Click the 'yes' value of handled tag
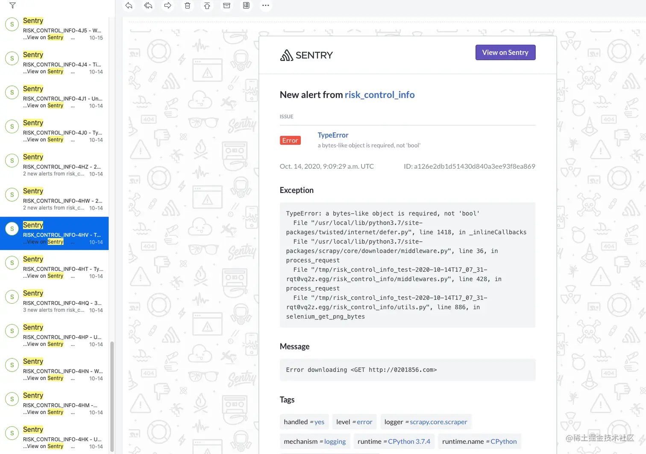Viewport: 646px width, 454px height. pos(320,422)
